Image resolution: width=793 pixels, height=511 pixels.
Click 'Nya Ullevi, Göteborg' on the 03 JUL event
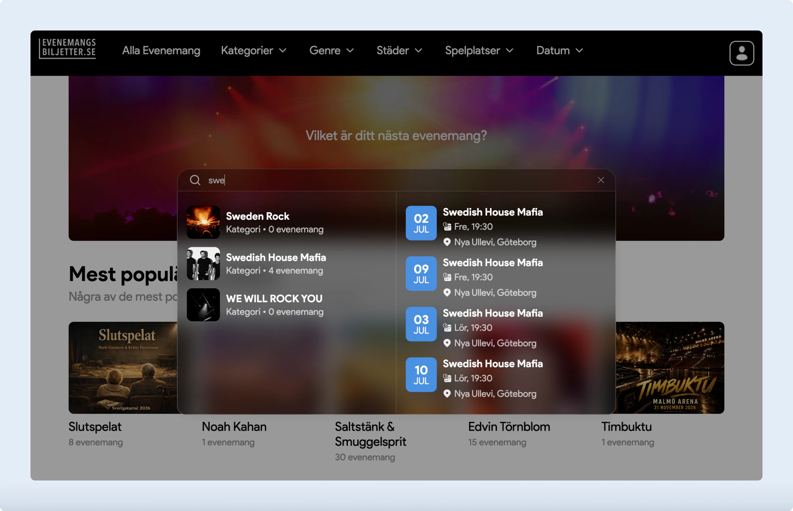(495, 343)
